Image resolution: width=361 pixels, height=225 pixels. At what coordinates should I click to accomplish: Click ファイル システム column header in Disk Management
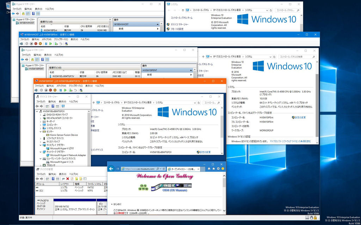(x=94, y=184)
